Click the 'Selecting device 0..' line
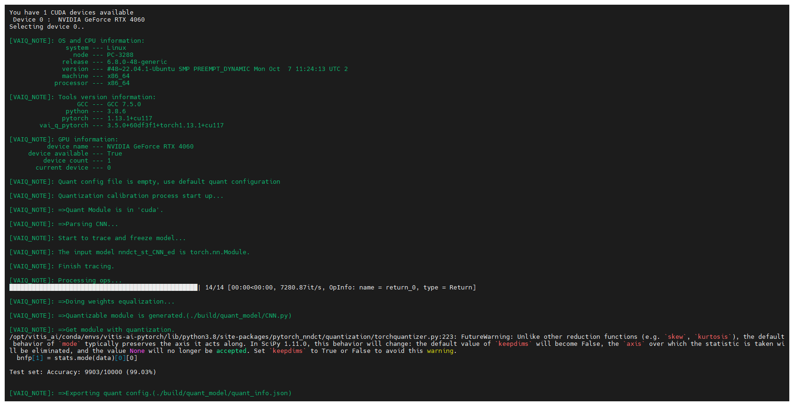Viewport: 794px width, 406px height. point(47,27)
